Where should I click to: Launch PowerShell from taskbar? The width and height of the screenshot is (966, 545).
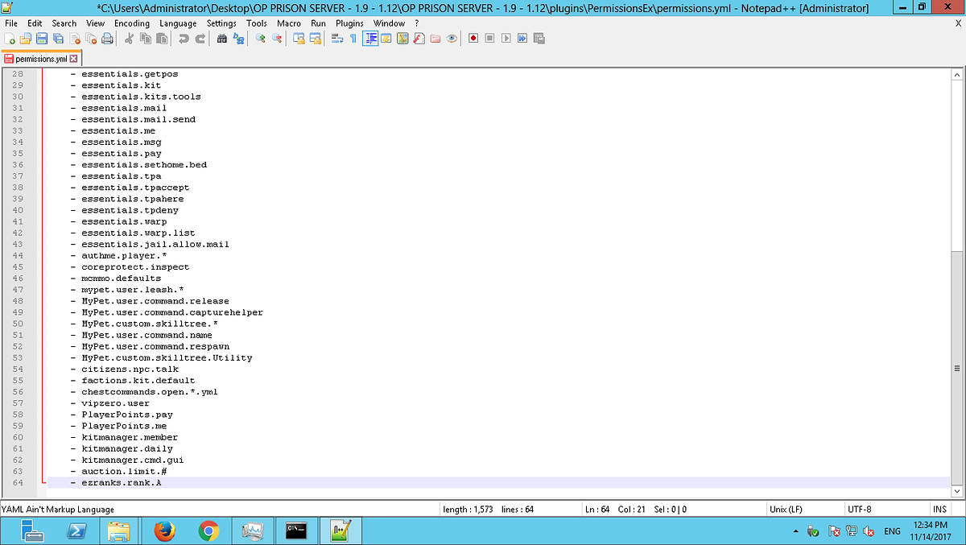76,531
